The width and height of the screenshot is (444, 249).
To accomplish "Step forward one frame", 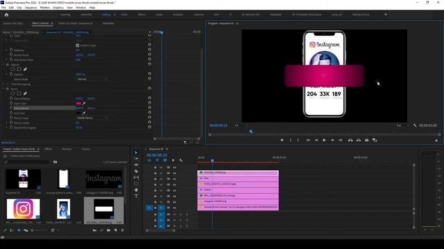I will click(332, 140).
